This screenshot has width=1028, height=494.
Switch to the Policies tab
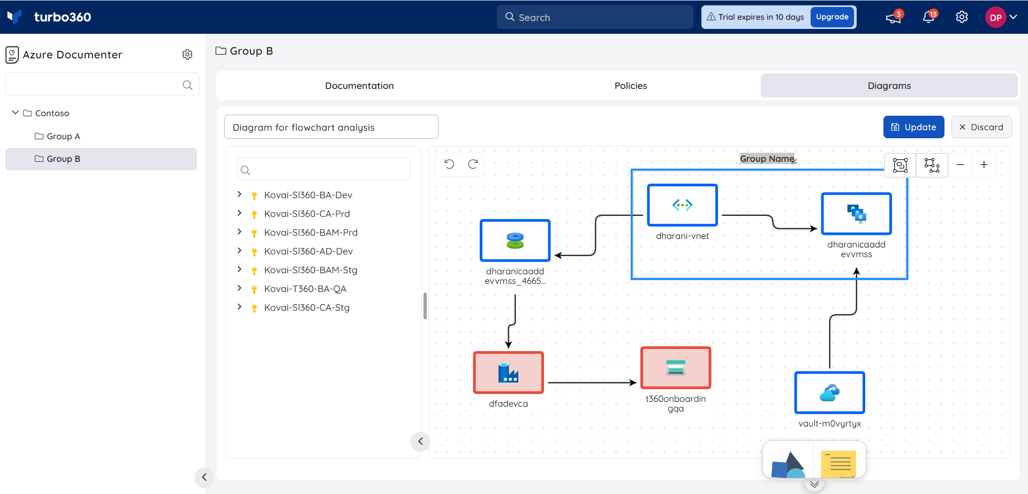pyautogui.click(x=631, y=86)
